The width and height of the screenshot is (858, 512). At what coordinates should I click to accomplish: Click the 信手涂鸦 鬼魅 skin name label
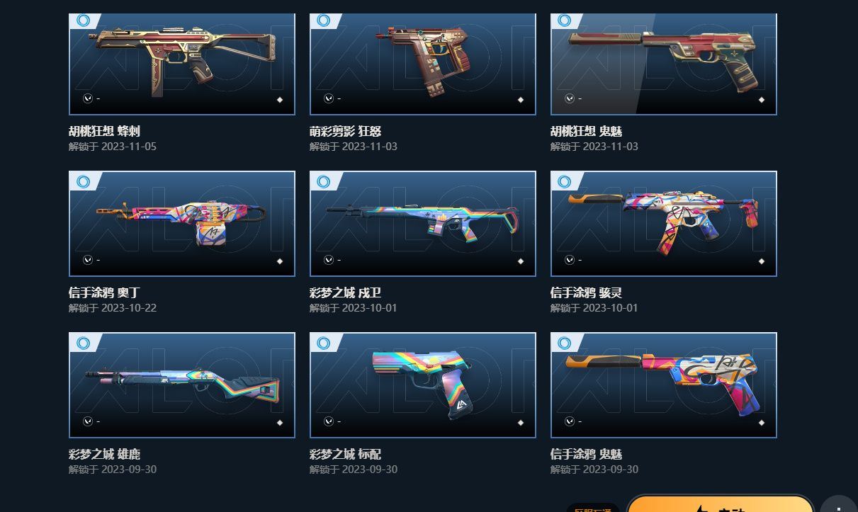click(587, 454)
